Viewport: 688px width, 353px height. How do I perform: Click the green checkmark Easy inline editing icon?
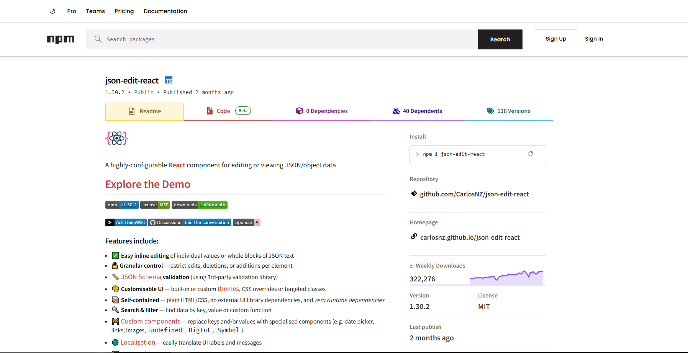pos(115,255)
